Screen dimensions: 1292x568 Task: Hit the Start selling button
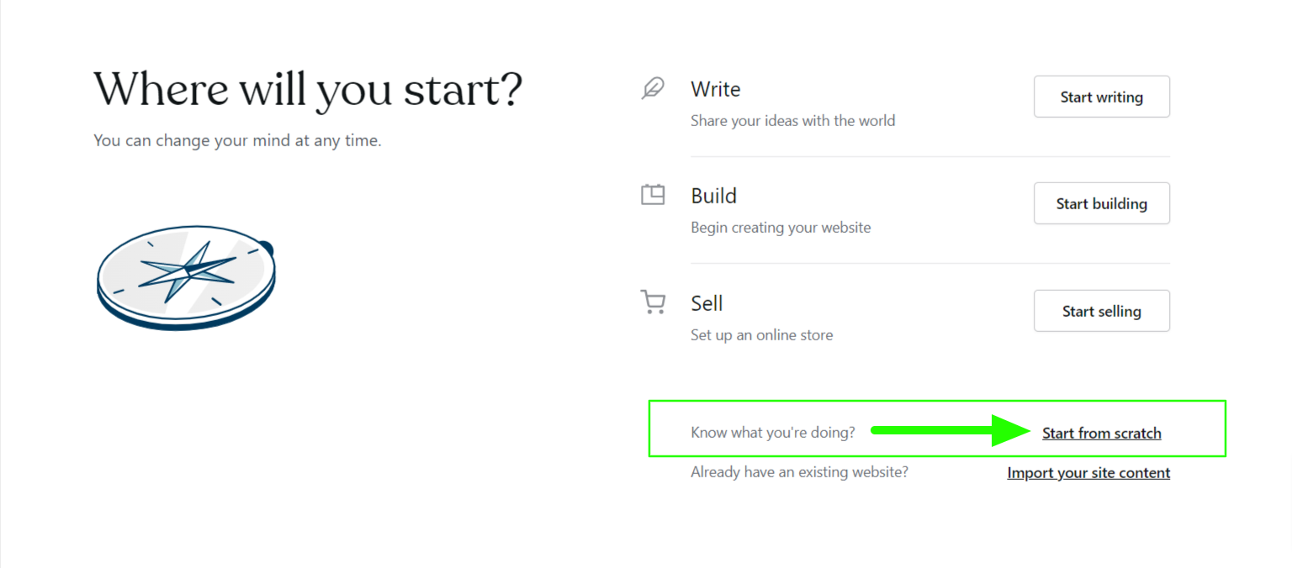coord(1101,311)
